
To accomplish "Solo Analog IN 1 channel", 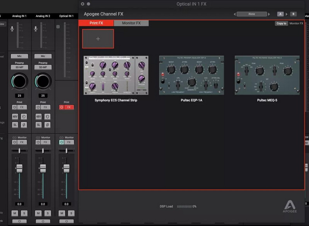I will pyautogui.click(x=24, y=213).
